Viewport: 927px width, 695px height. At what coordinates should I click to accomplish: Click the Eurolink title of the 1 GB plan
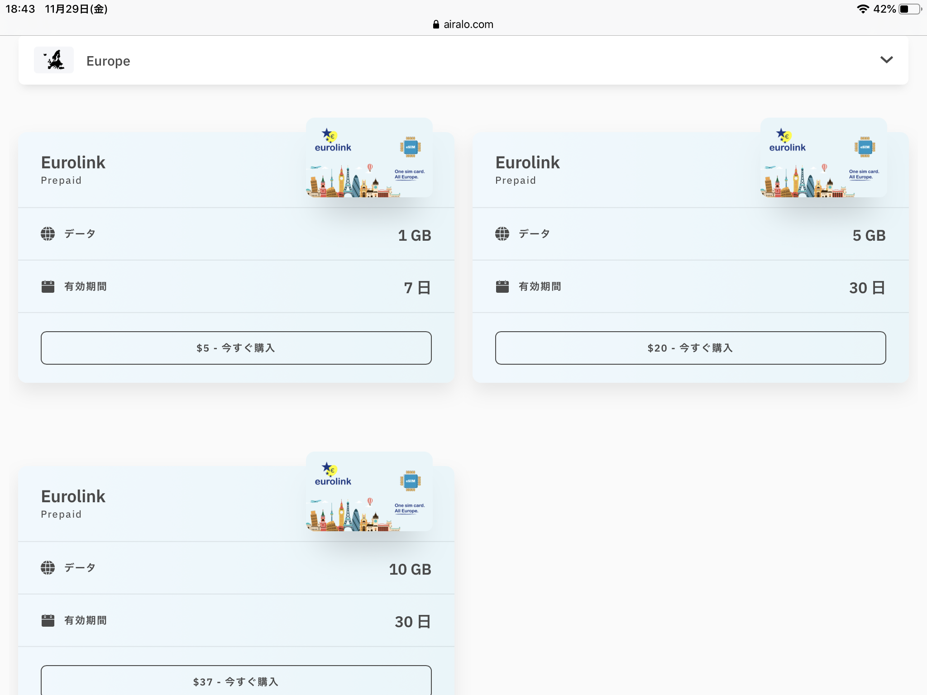(73, 162)
